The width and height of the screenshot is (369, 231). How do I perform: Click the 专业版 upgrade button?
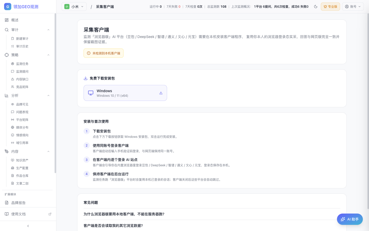coord(330,7)
